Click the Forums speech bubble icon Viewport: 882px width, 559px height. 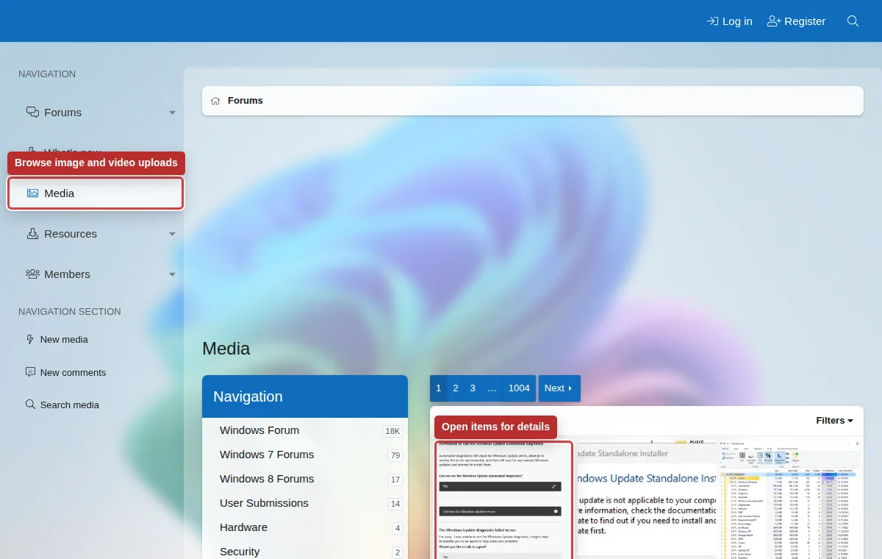coord(32,113)
